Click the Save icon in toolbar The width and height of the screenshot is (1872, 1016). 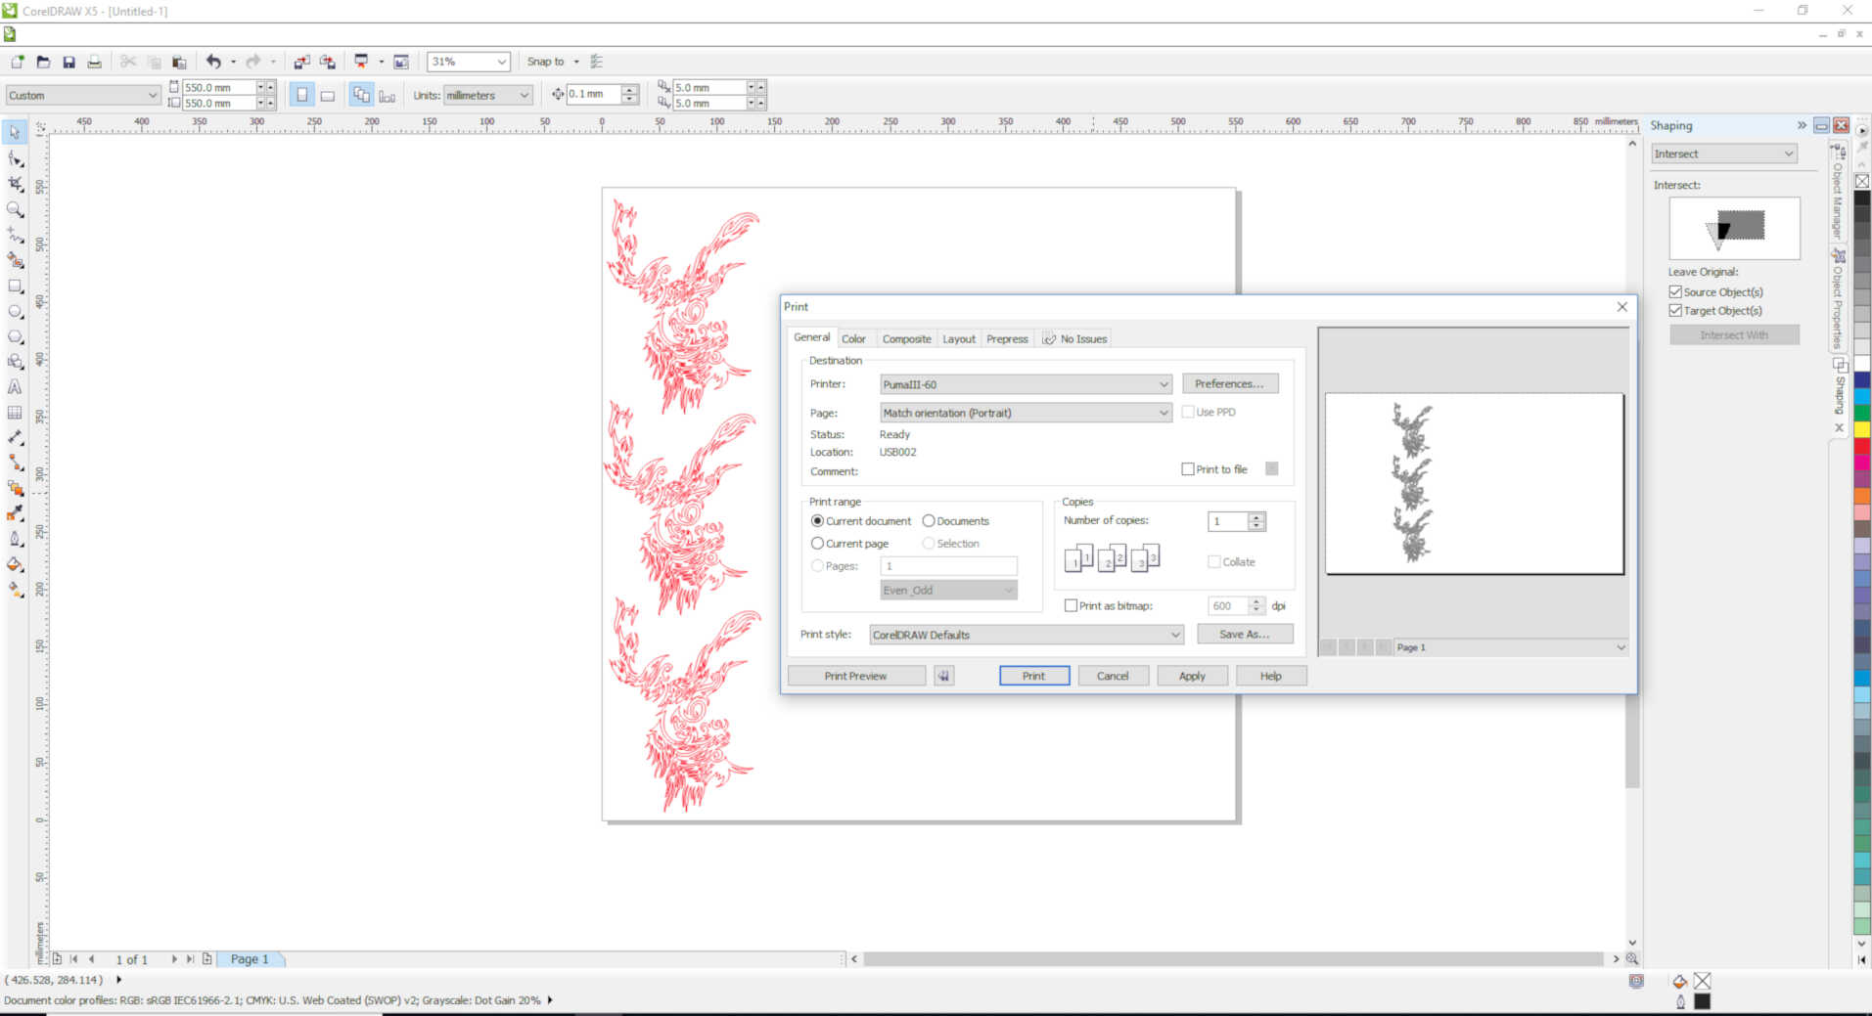(68, 62)
